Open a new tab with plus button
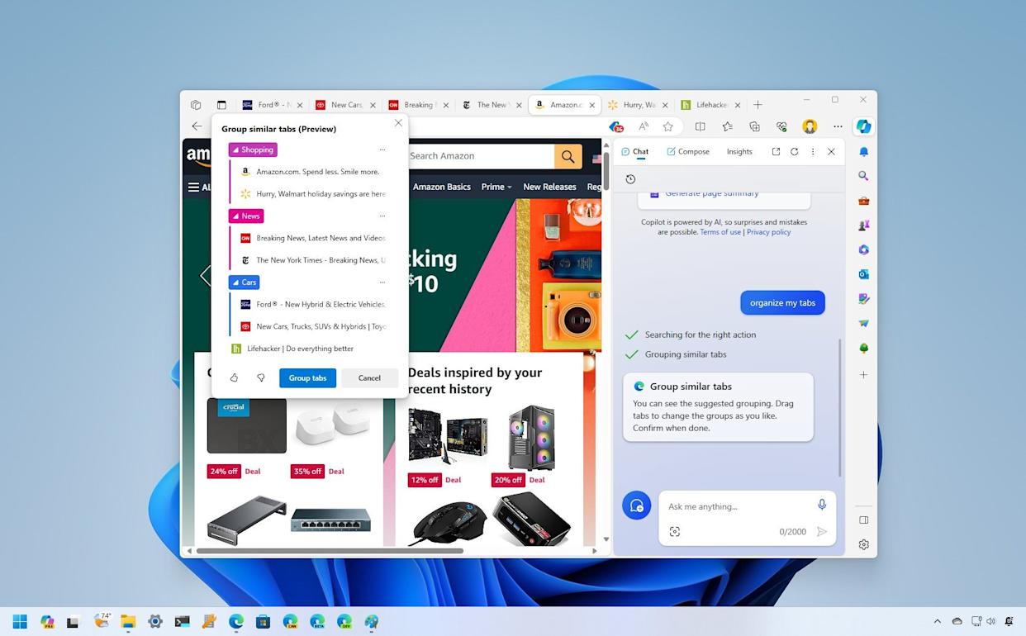The width and height of the screenshot is (1026, 636). click(x=758, y=105)
